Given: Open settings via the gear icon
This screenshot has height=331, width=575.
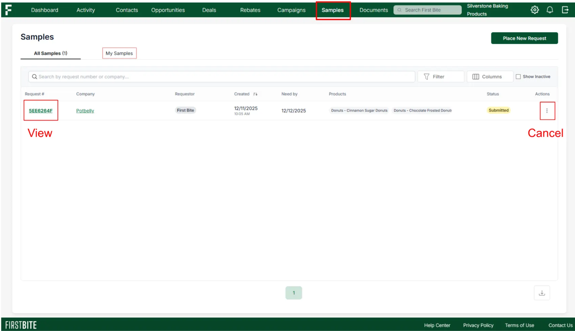Looking at the screenshot, I should pos(535,10).
